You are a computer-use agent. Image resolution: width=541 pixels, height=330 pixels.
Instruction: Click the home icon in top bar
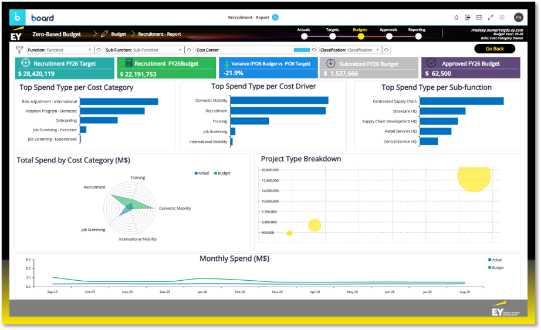457,18
